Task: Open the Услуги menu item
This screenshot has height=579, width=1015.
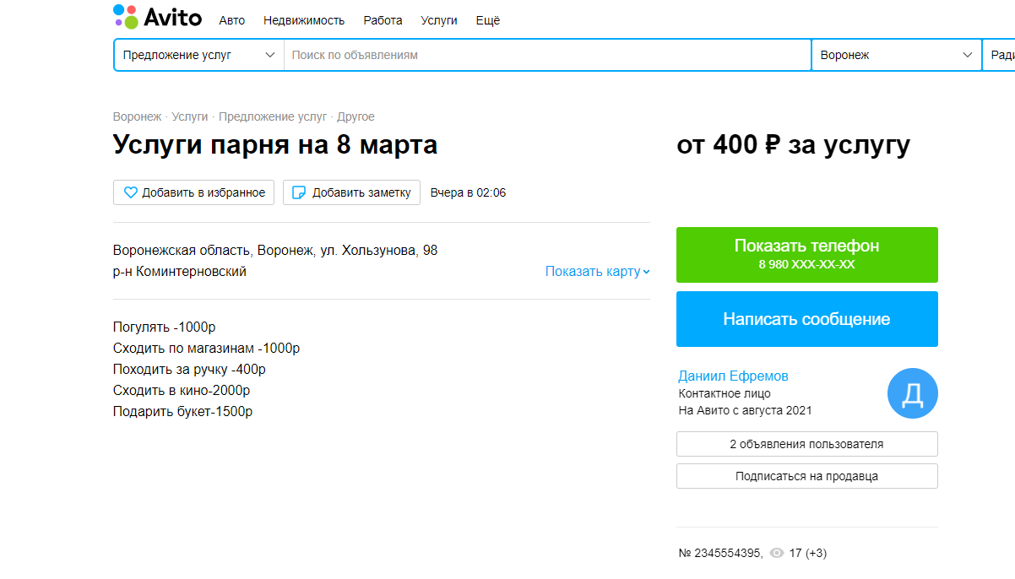Action: pos(439,20)
